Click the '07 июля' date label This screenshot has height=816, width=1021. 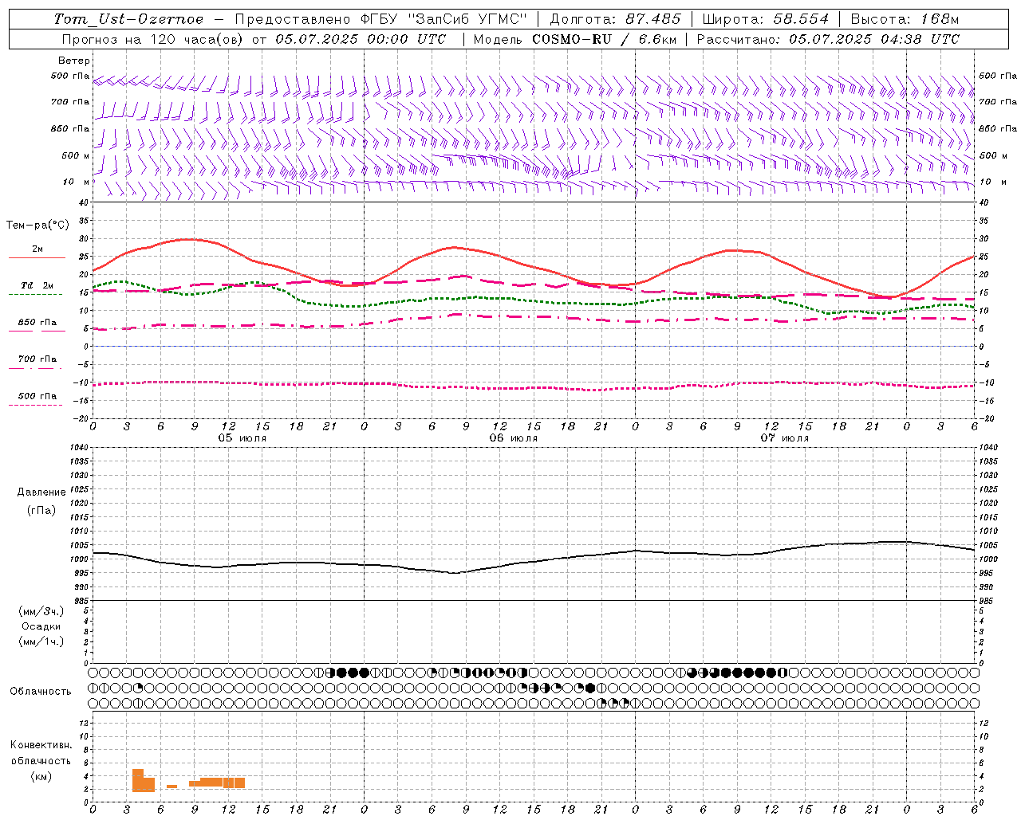[784, 438]
